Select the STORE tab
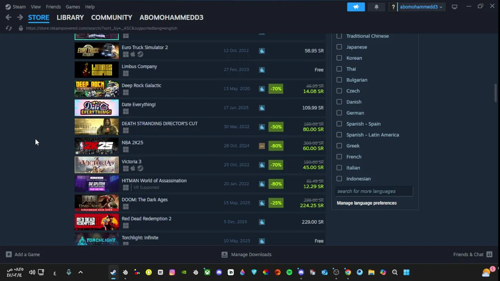This screenshot has height=281, width=500. pyautogui.click(x=39, y=17)
